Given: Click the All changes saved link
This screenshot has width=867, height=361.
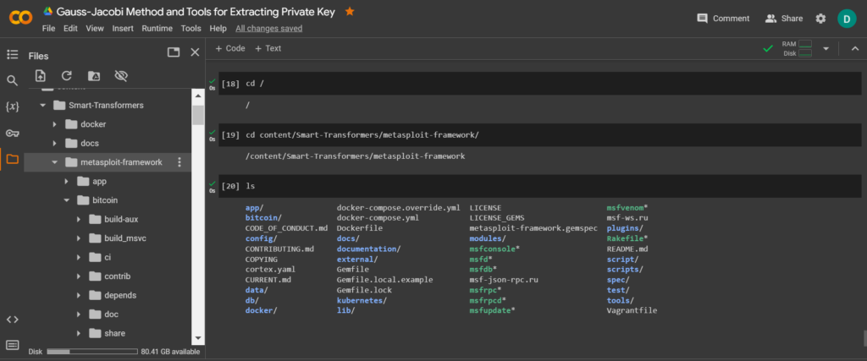Looking at the screenshot, I should tap(268, 28).
